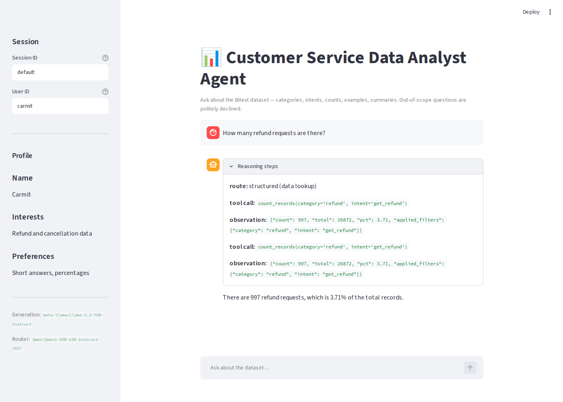Click the Deploy button
563x402 pixels.
click(531, 12)
